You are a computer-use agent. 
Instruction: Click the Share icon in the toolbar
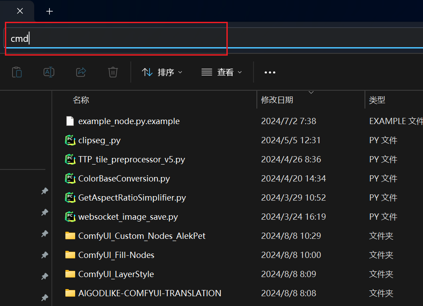[81, 72]
